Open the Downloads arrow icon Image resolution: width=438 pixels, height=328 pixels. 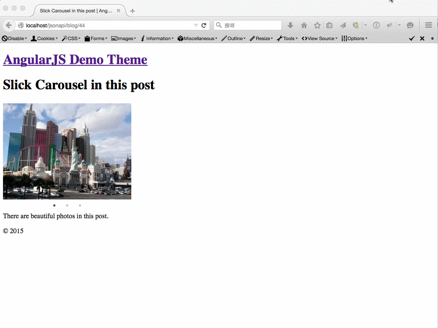[x=290, y=25]
